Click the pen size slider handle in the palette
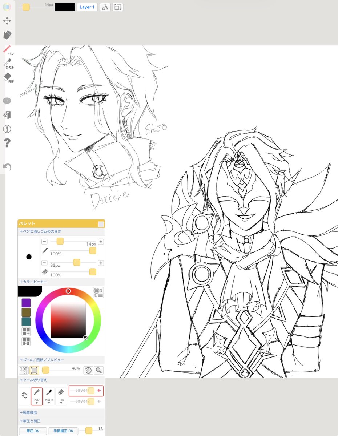Screen dimensions: 338x436 tap(60, 241)
